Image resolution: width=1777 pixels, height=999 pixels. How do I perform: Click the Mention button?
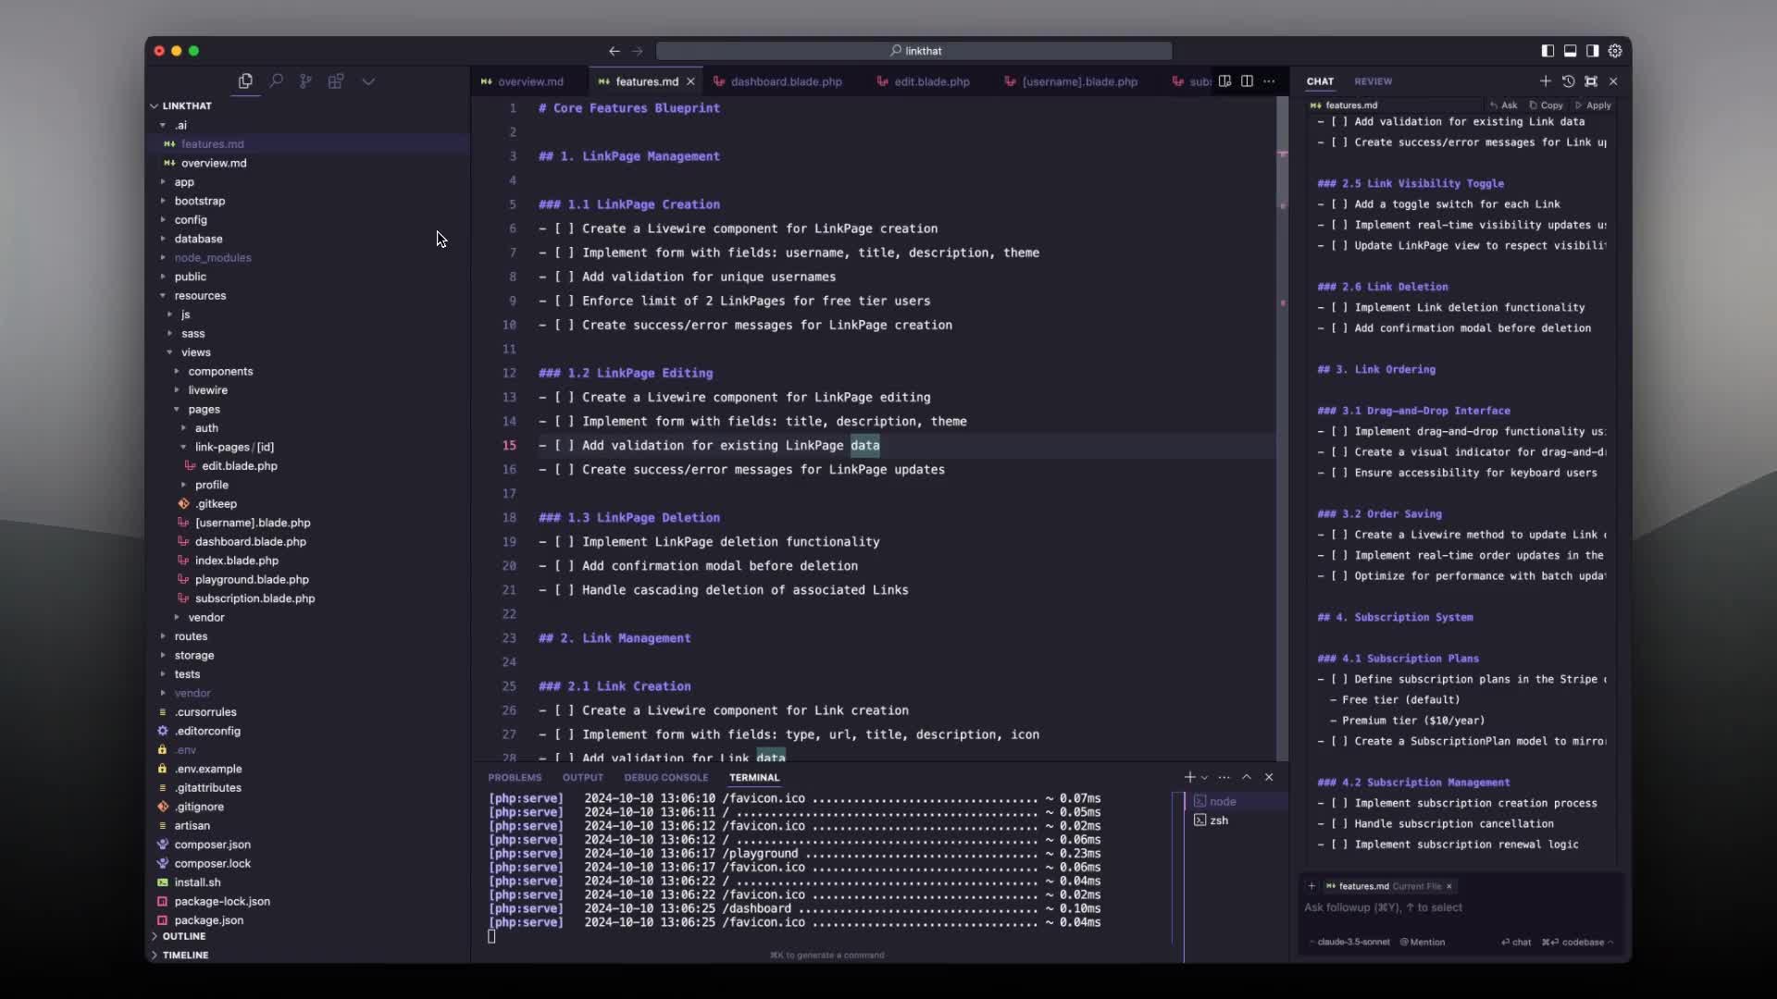[1423, 943]
